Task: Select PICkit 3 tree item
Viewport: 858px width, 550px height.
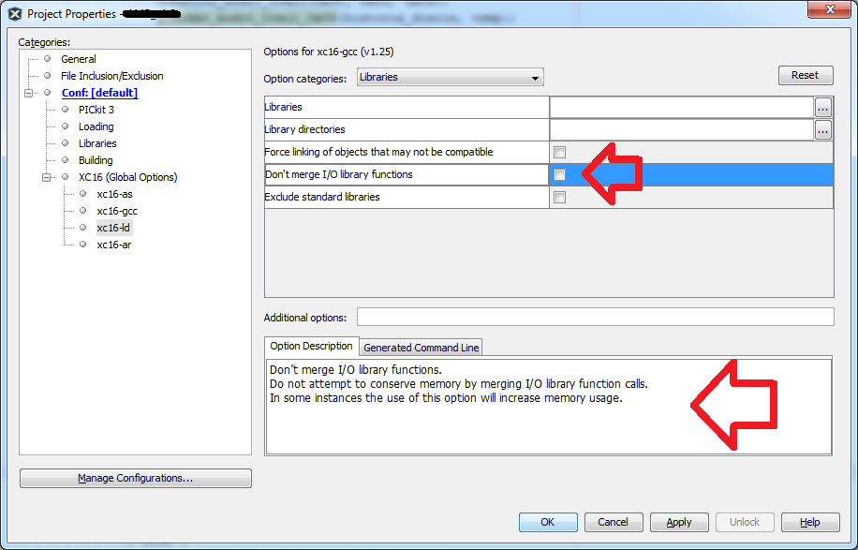Action: (x=96, y=110)
